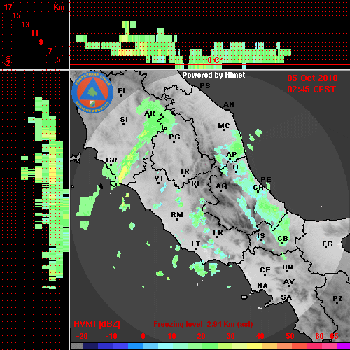350x350 pixels.
Task: Click the 40 dBZ scale value
Action: tap(260, 336)
